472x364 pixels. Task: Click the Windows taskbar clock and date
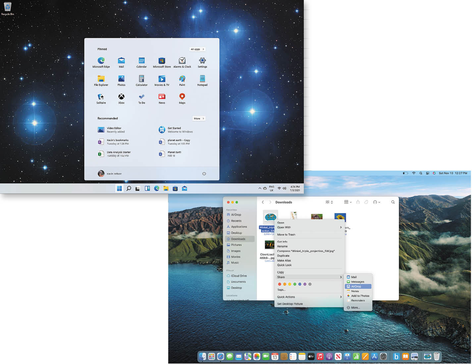point(295,188)
